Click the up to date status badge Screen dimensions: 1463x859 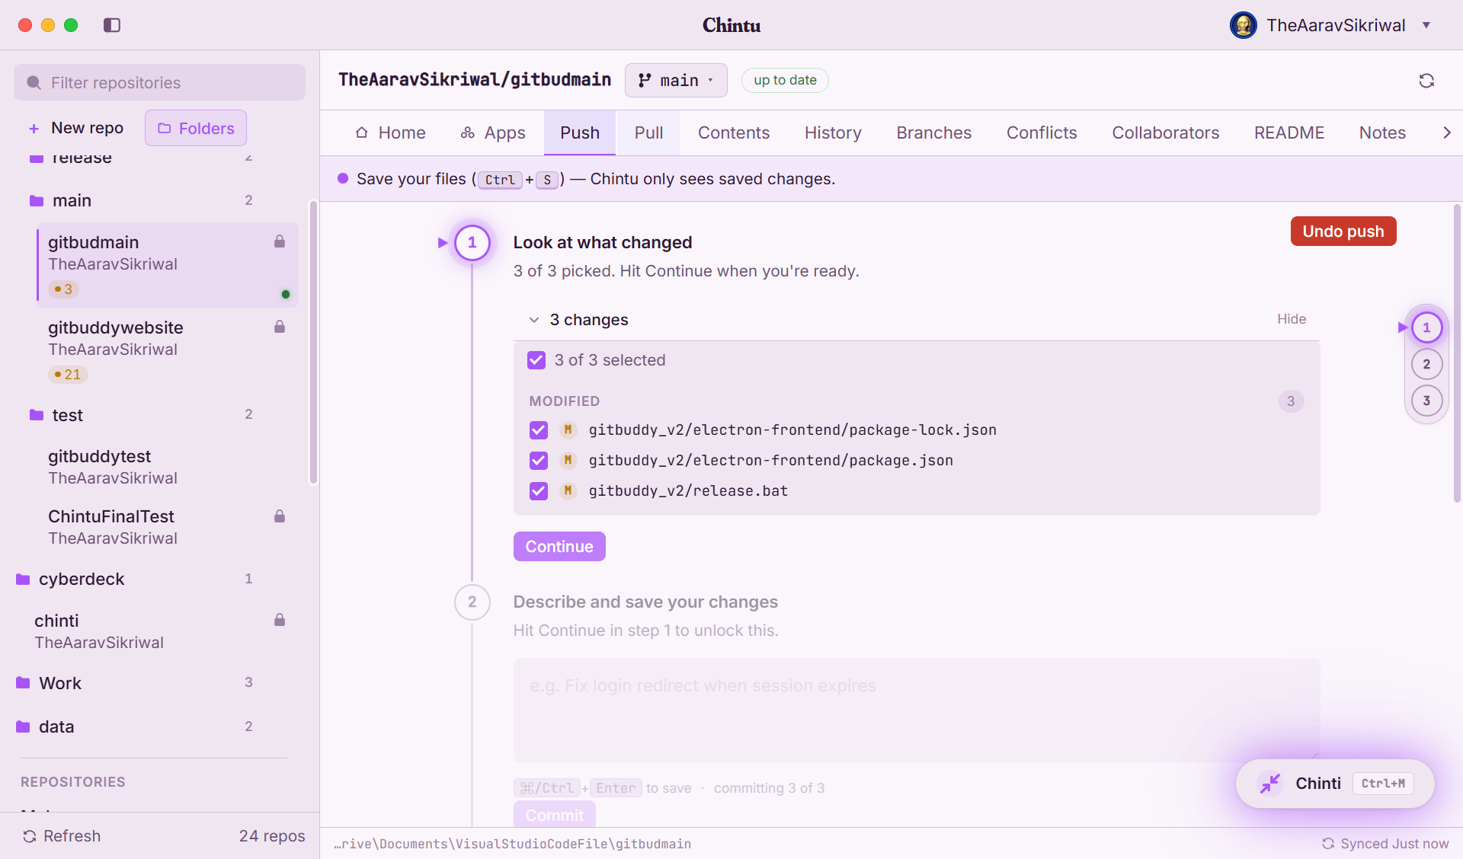tap(785, 80)
